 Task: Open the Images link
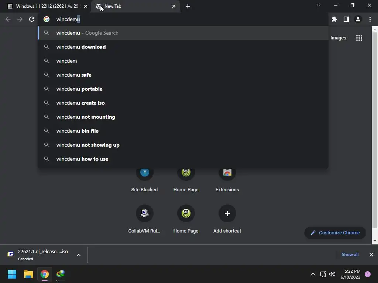coord(338,38)
